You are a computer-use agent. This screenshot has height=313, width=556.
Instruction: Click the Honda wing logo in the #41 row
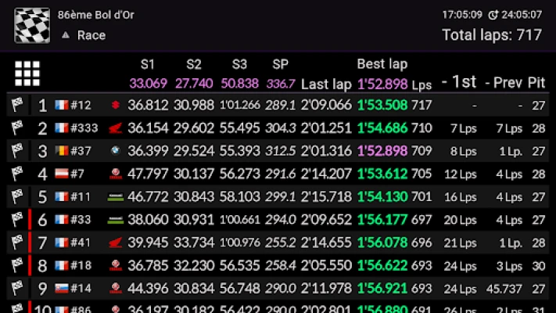click(x=115, y=243)
